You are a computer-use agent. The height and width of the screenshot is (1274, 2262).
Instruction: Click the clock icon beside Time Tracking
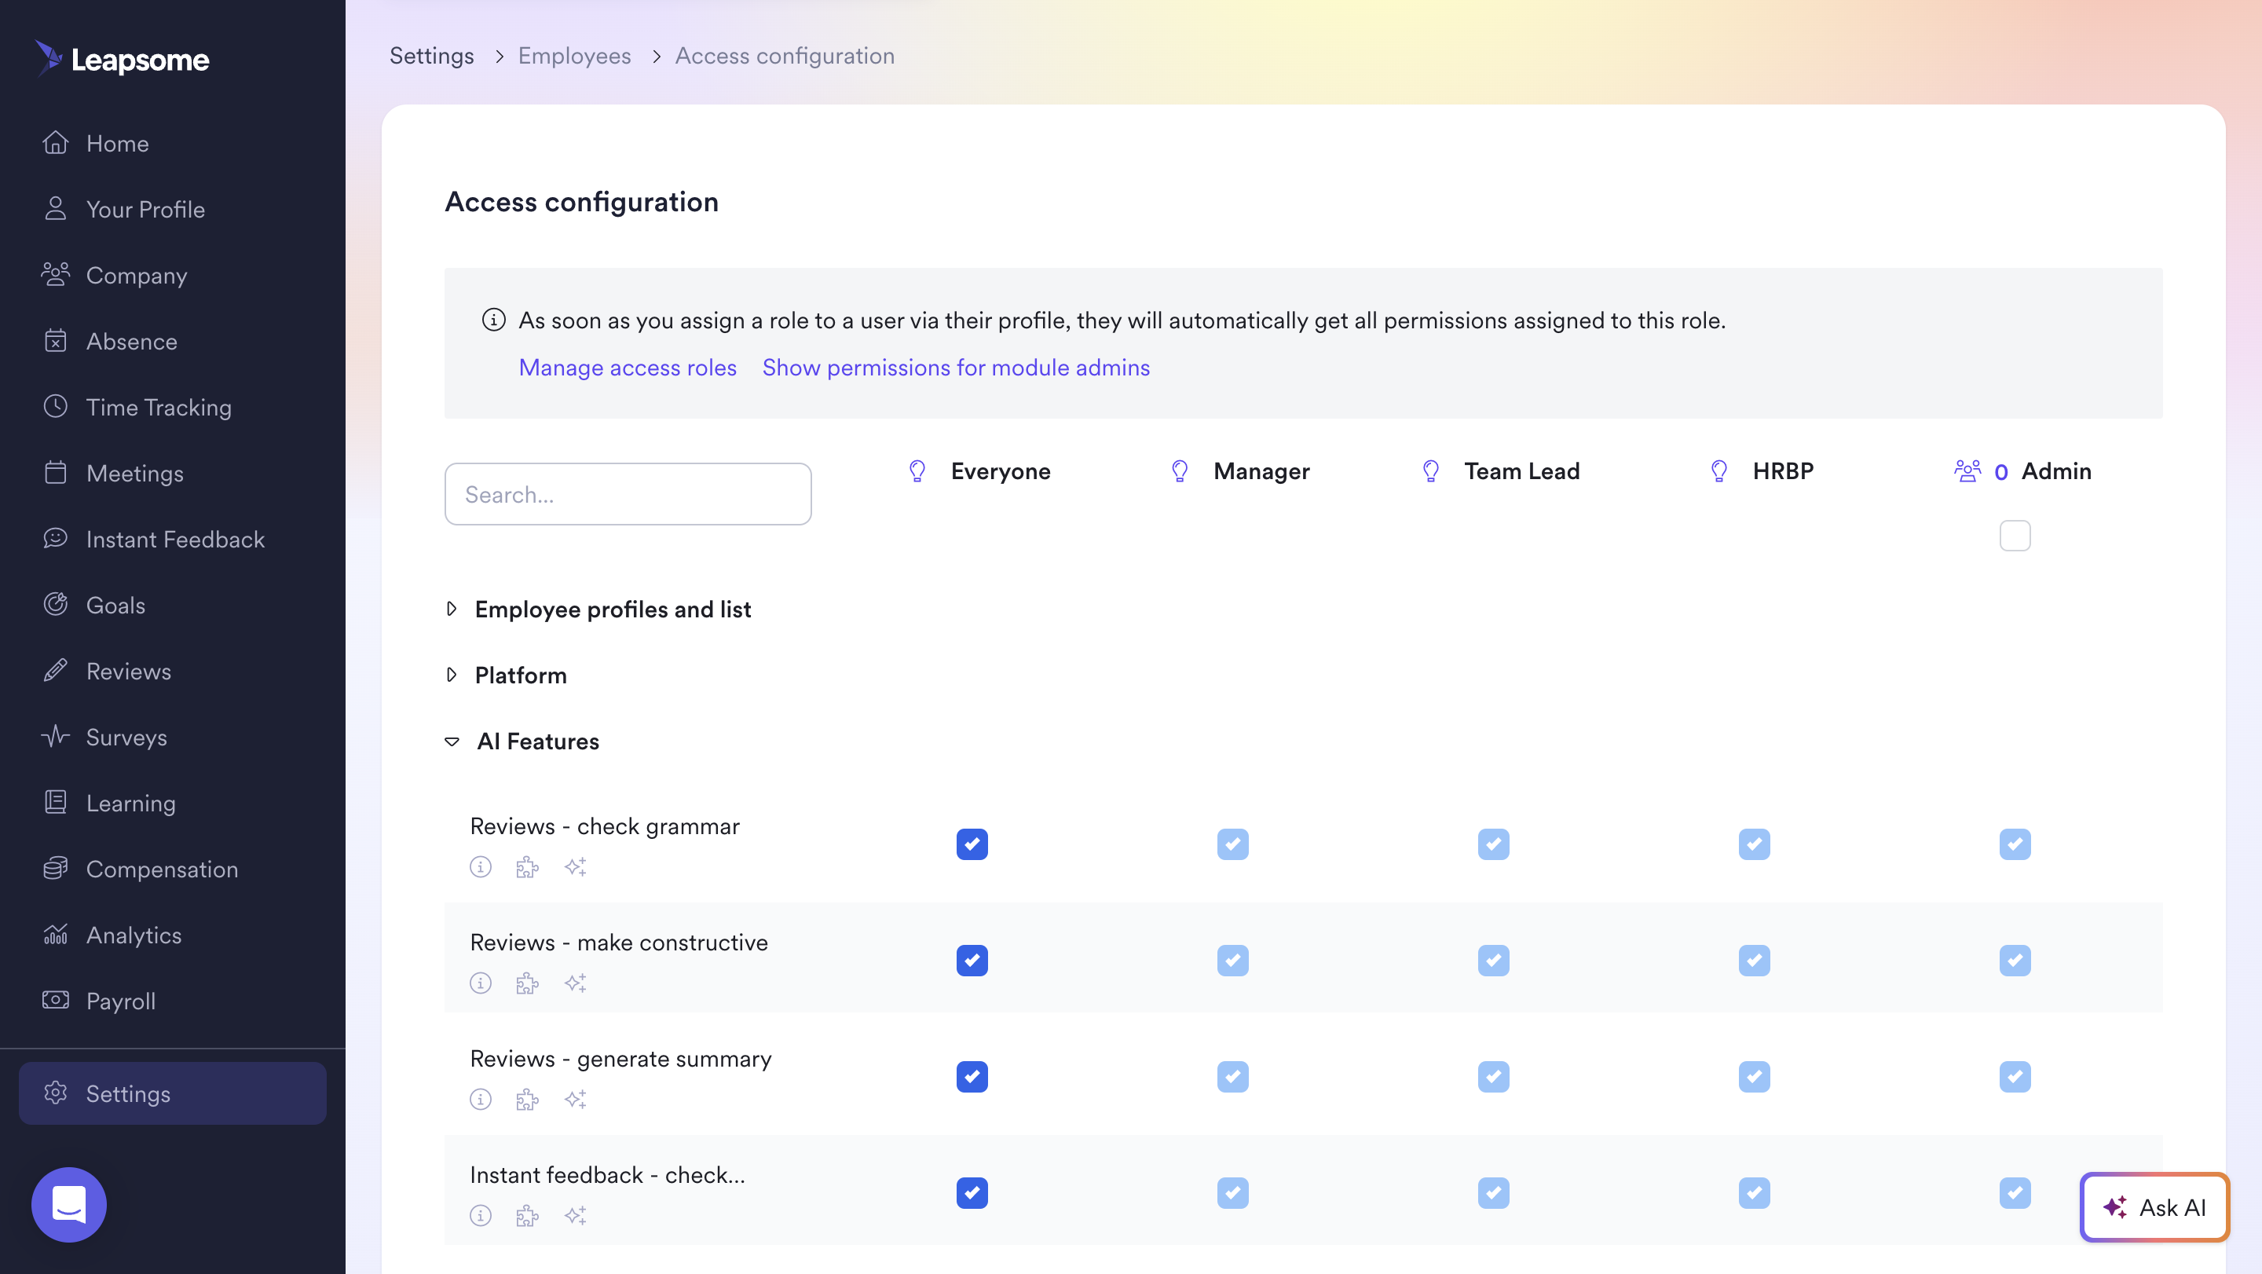55,407
